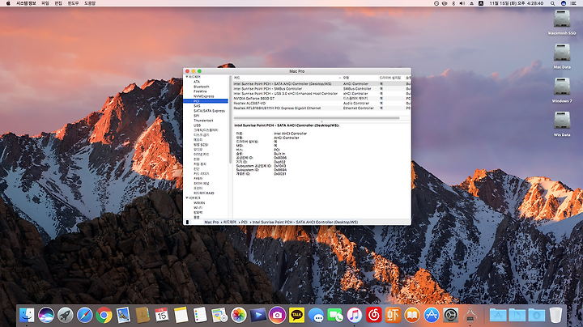Open System Preferences gear icon
Viewport: 583px width, 327px height.
[451, 315]
